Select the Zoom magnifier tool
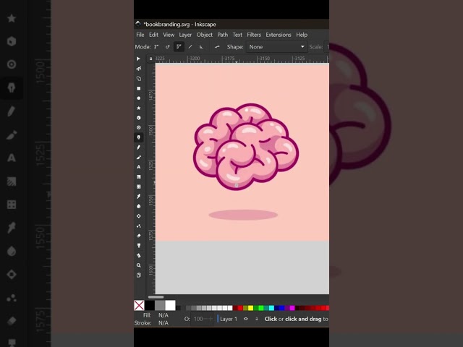Image resolution: width=463 pixels, height=347 pixels. tap(138, 265)
